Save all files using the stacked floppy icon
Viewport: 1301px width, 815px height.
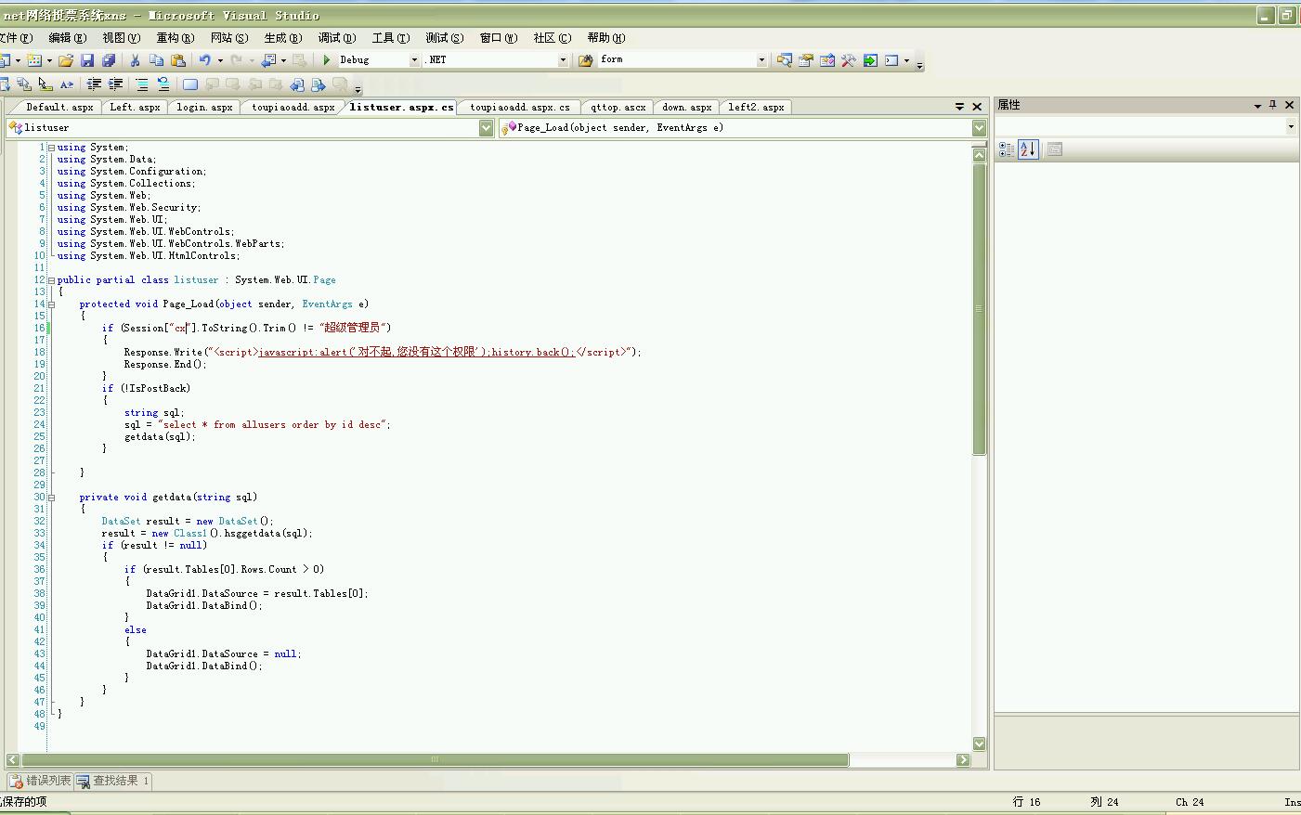pos(109,60)
